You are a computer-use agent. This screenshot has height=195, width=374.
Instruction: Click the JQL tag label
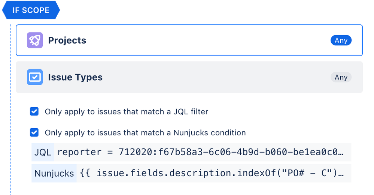click(x=43, y=152)
